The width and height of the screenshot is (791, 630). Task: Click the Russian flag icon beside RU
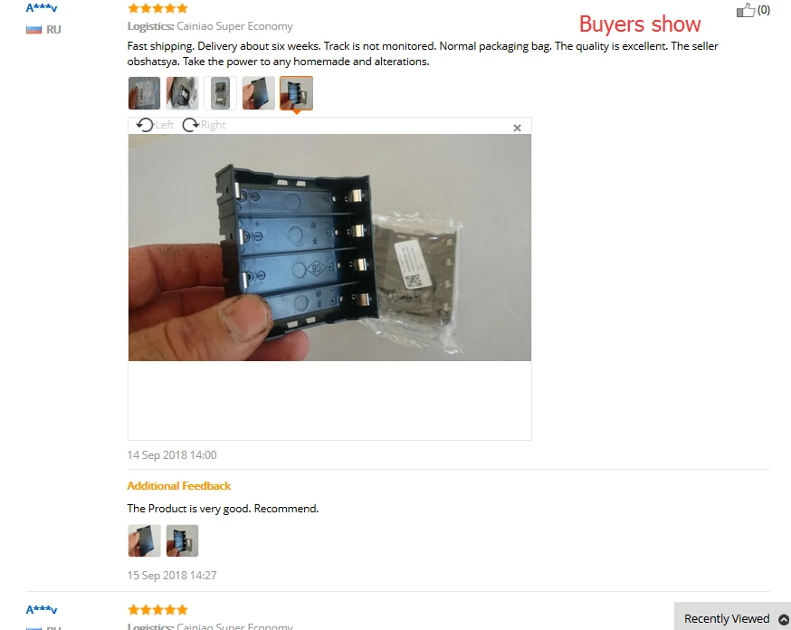(x=33, y=29)
